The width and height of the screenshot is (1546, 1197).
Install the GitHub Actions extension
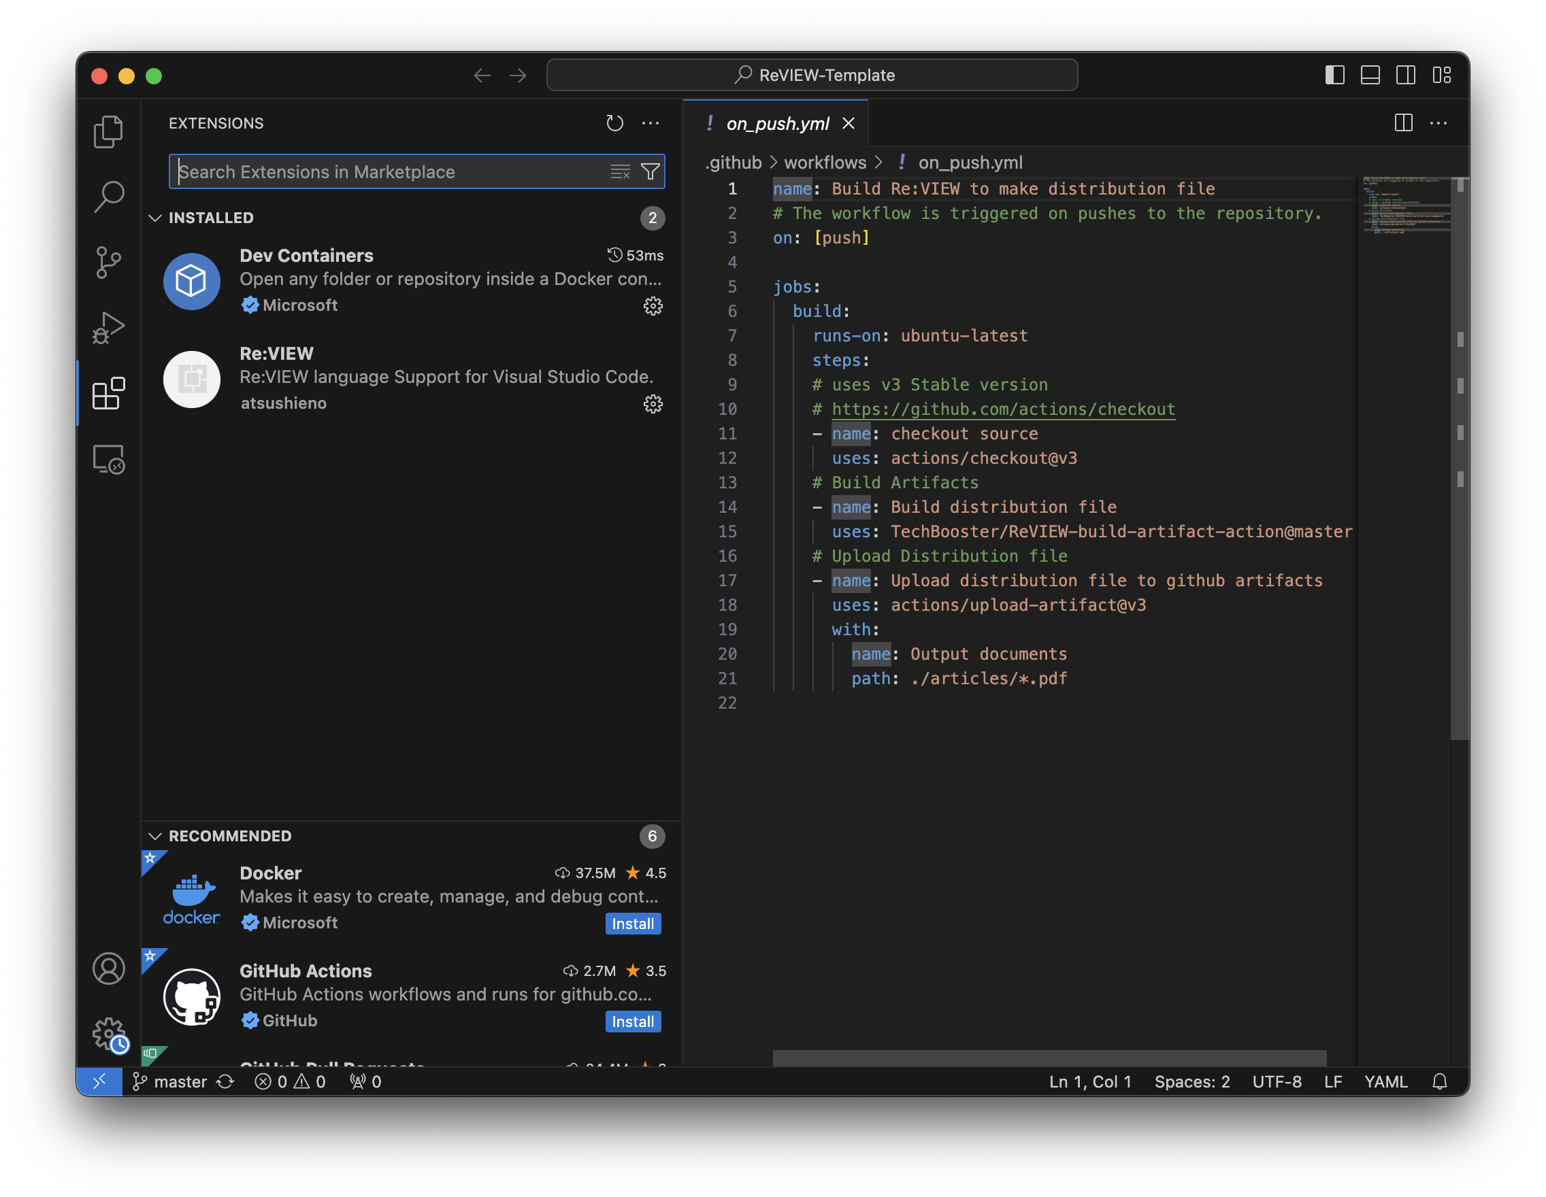tap(632, 1022)
